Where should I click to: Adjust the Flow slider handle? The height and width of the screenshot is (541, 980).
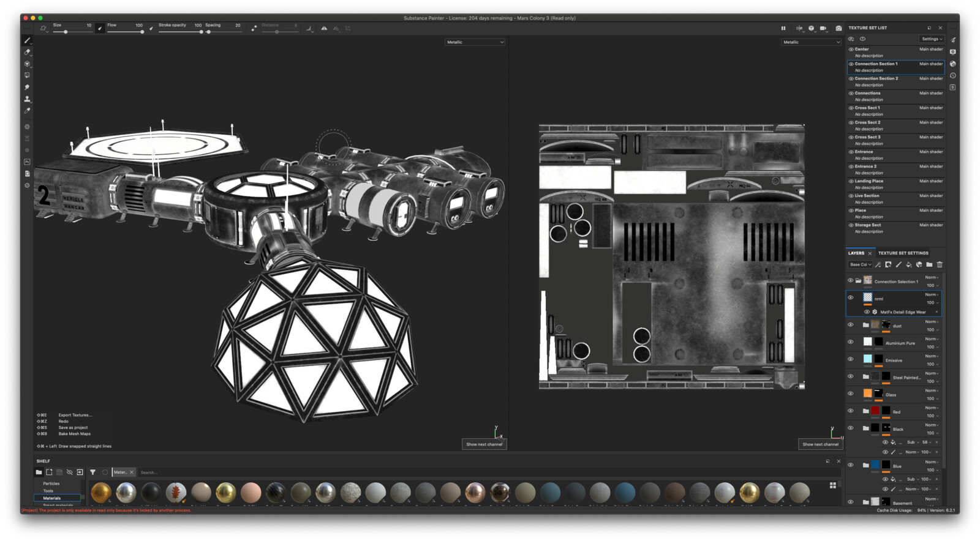coord(142,32)
